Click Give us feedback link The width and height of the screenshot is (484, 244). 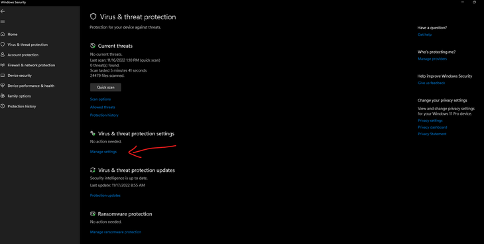(432, 83)
